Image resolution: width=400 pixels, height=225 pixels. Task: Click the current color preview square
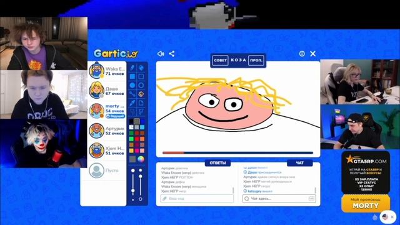pyautogui.click(x=132, y=159)
